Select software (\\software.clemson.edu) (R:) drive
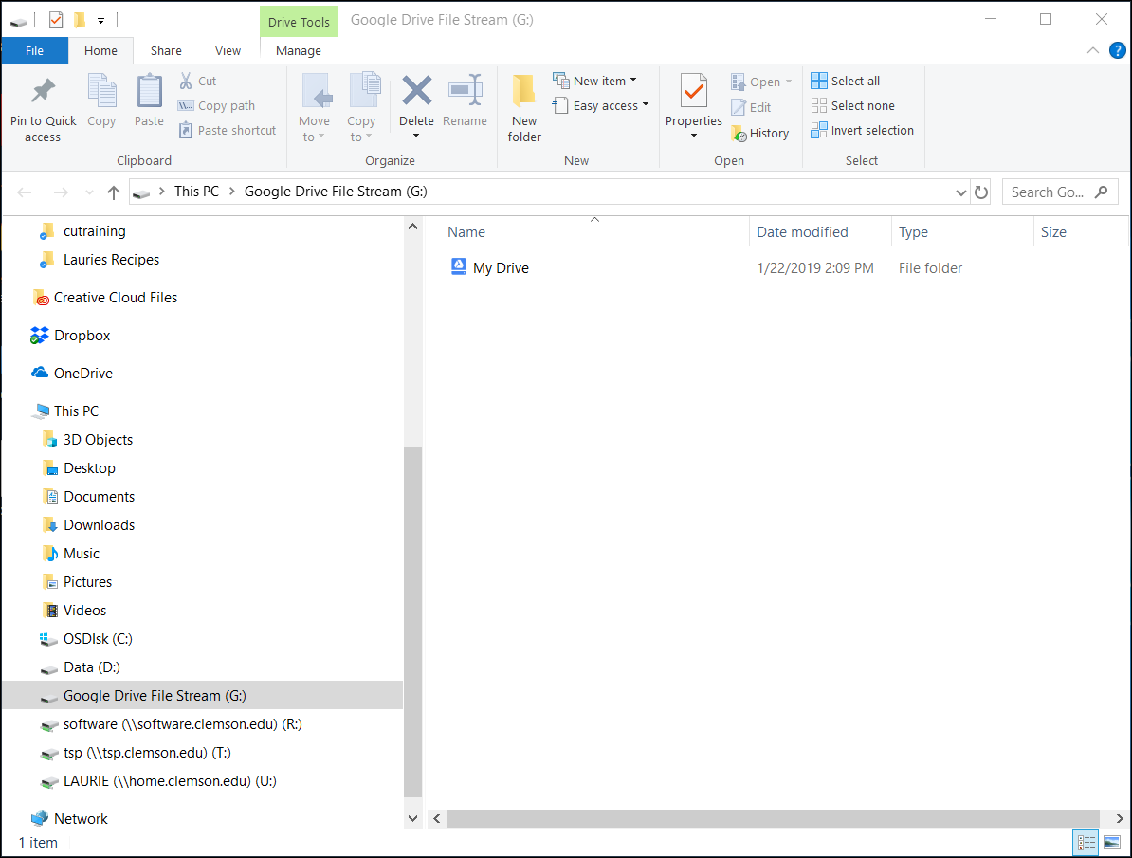1132x858 pixels. [183, 724]
